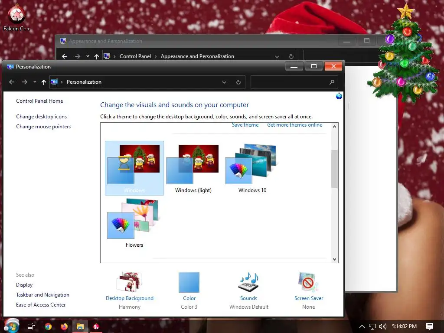The height and width of the screenshot is (333, 444).
Task: Launch Google Chrome from the taskbar
Action: (48, 326)
